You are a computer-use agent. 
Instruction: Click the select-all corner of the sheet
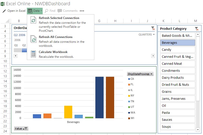click(8, 21)
